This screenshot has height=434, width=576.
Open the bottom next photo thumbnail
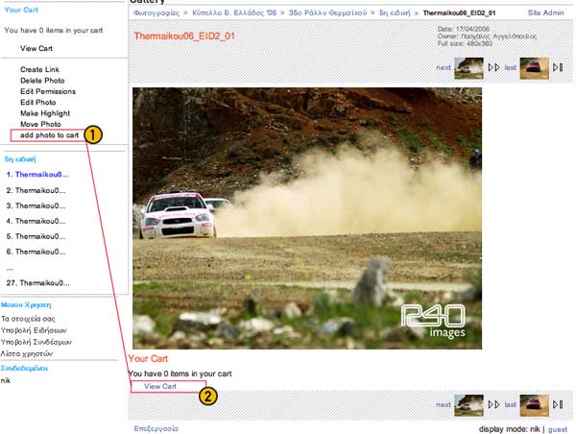pyautogui.click(x=468, y=405)
